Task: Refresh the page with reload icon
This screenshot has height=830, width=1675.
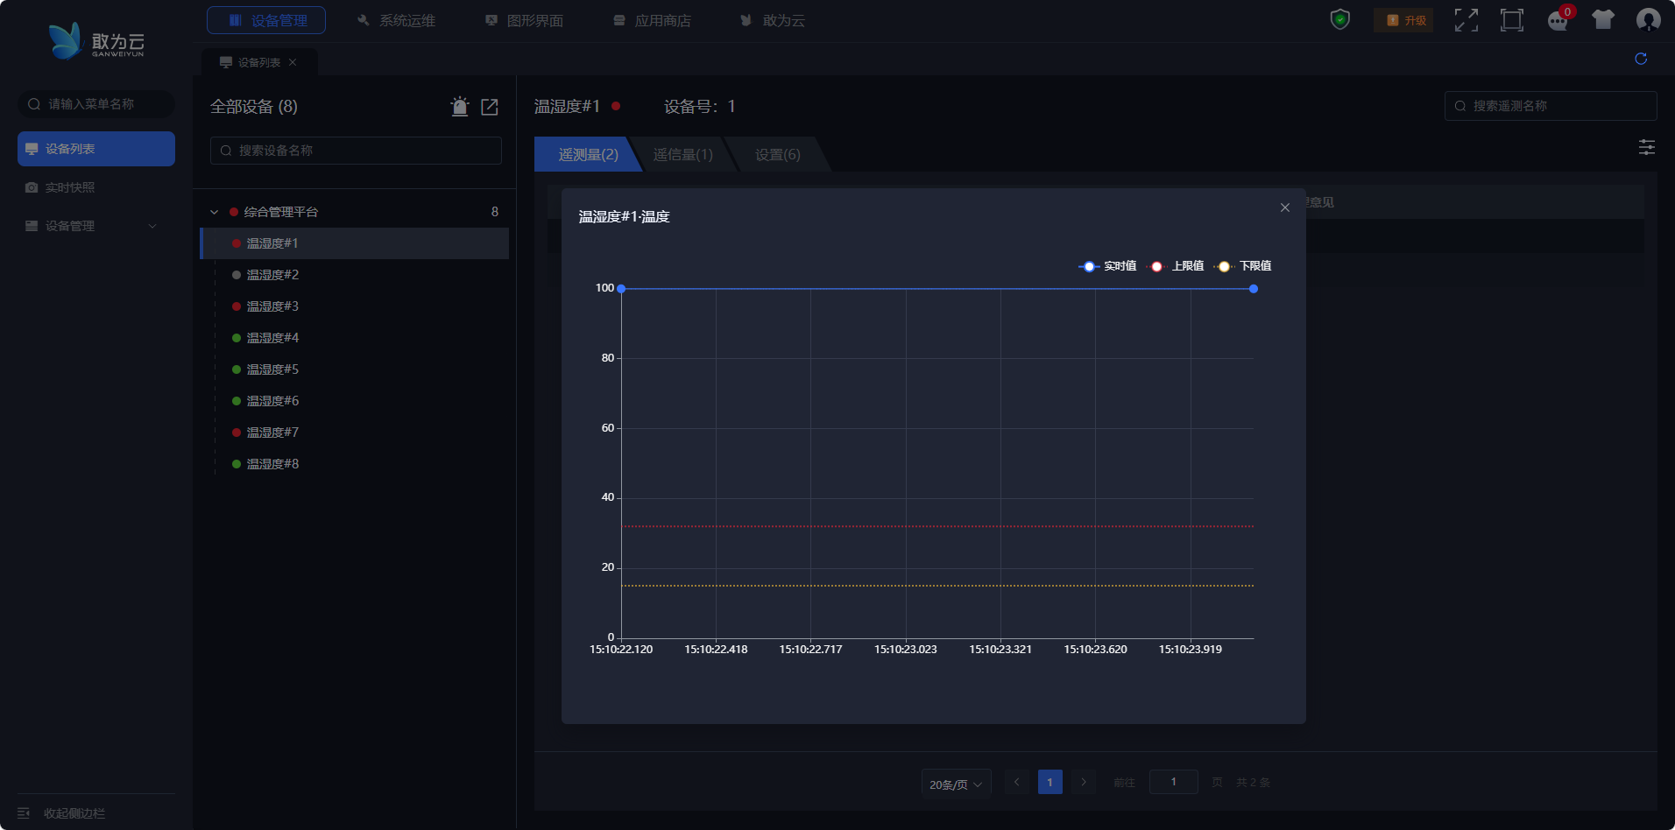Action: pos(1641,59)
